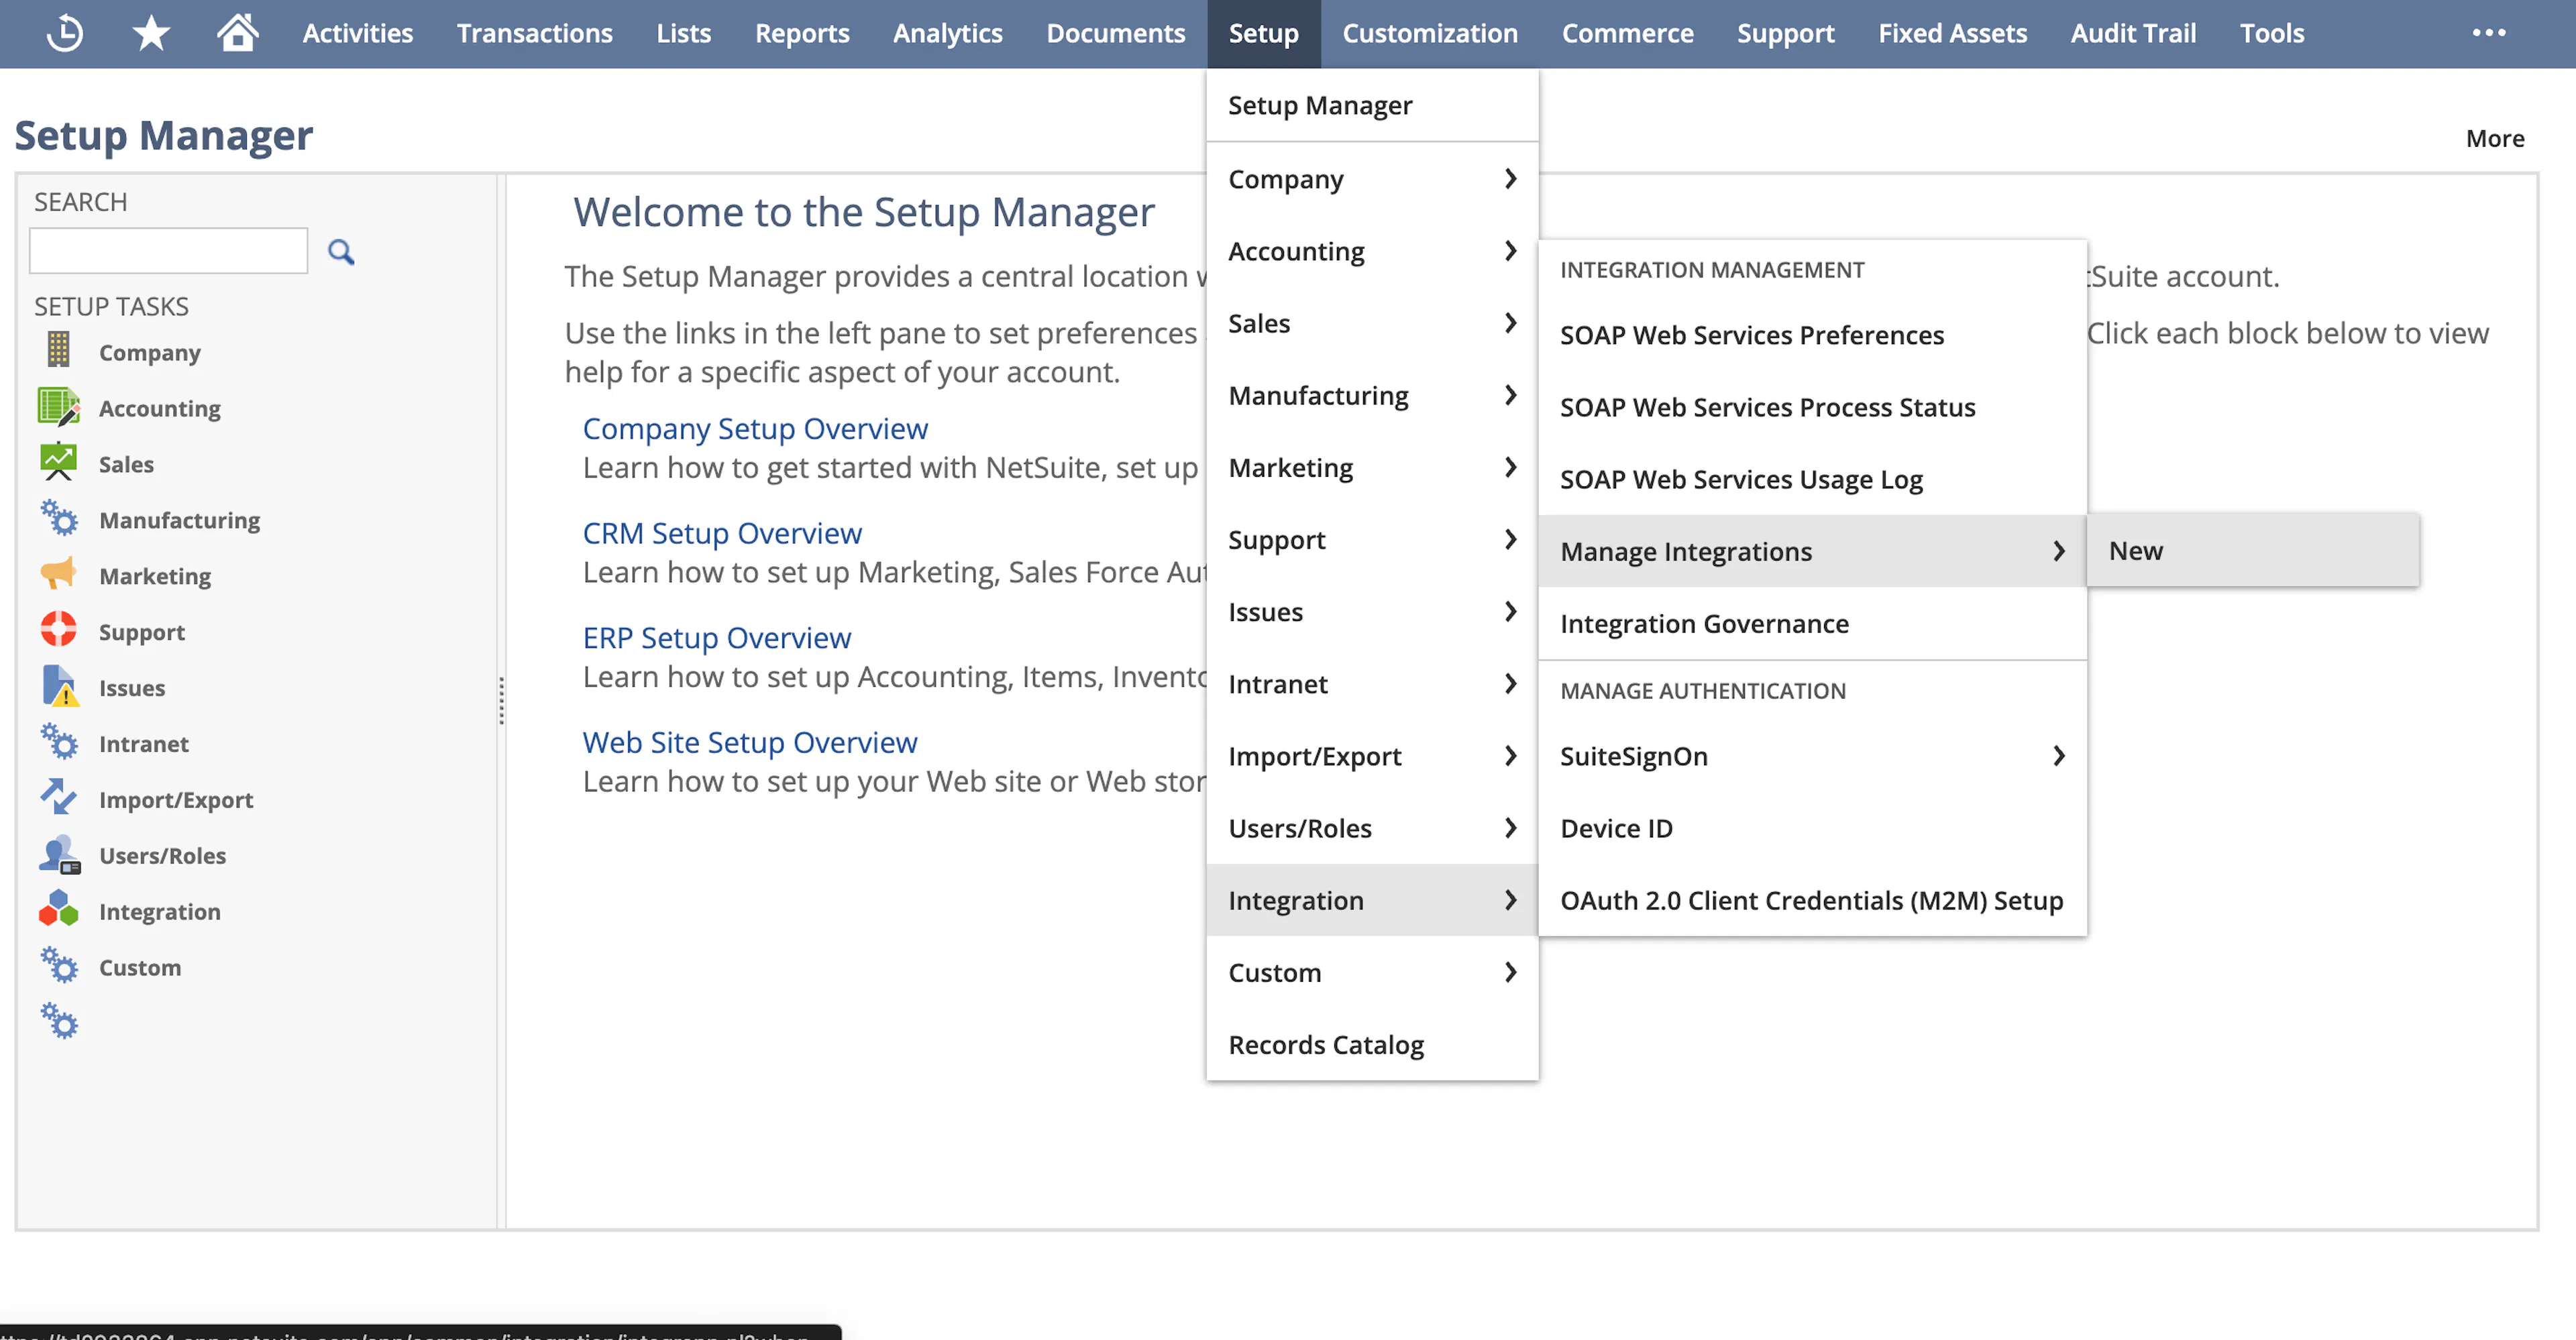Open Records Catalog menu entry

point(1372,1044)
